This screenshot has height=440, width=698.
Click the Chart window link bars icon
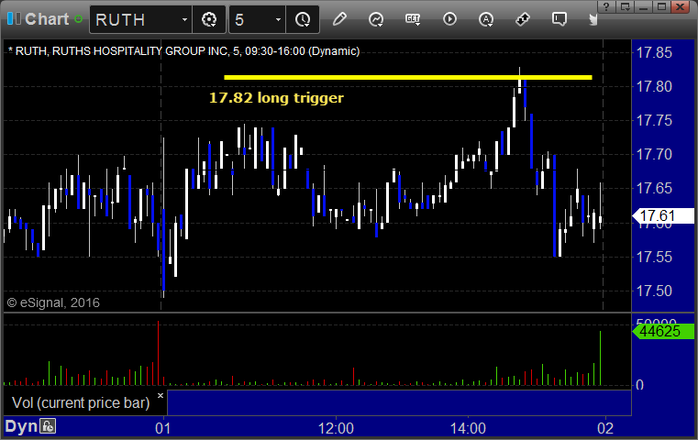[x=15, y=19]
